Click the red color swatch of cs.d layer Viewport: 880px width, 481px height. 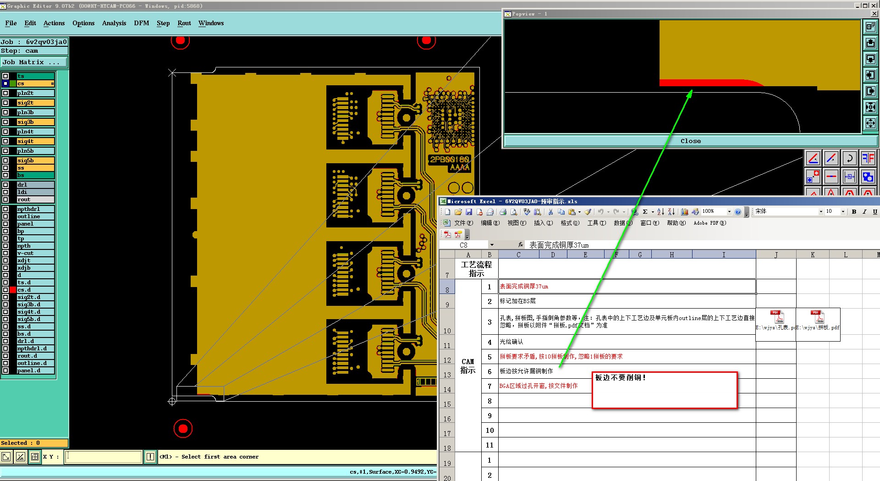point(13,290)
